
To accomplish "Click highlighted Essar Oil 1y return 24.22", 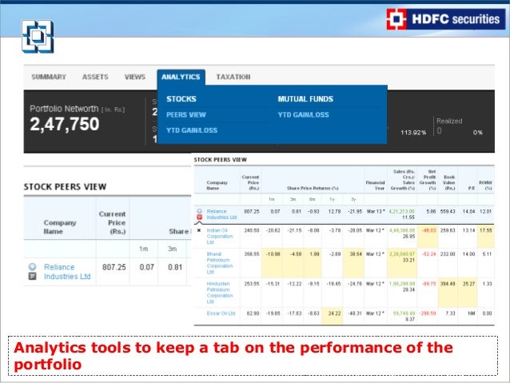I will click(334, 313).
